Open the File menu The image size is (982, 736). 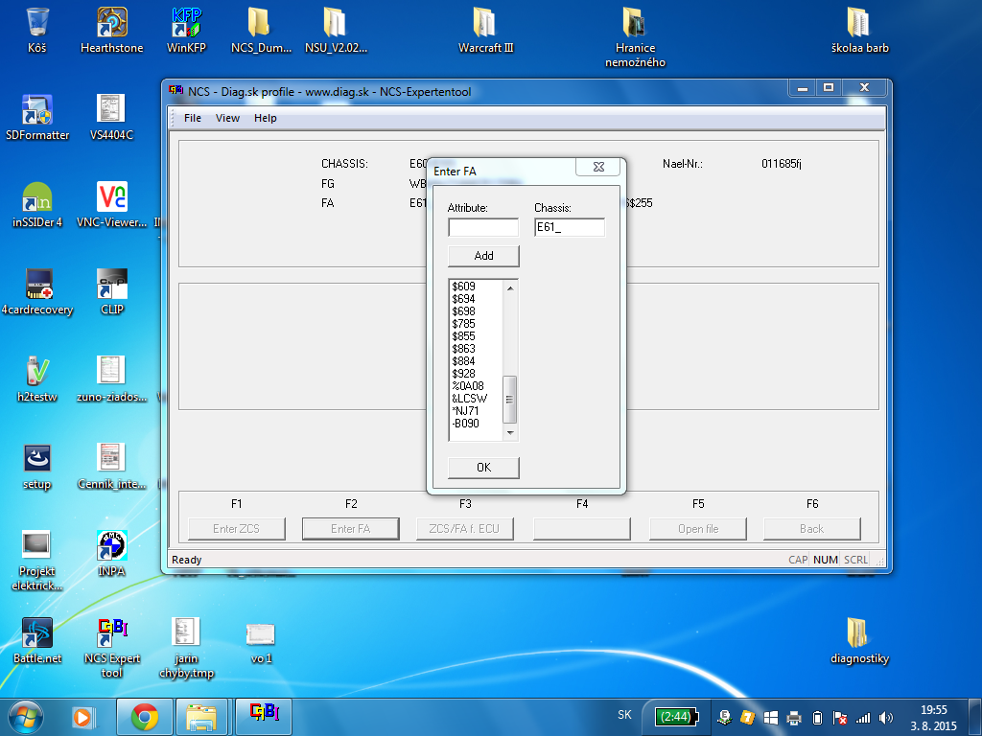tap(193, 118)
